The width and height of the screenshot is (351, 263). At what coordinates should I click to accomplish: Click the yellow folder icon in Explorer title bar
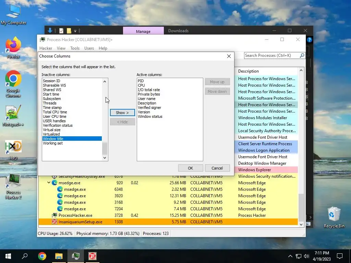coord(69,30)
